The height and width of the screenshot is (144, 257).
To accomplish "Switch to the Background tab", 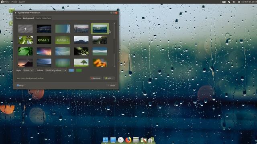I will tap(29, 18).
